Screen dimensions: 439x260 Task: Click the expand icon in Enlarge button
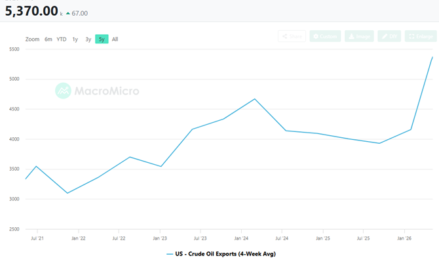[411, 37]
